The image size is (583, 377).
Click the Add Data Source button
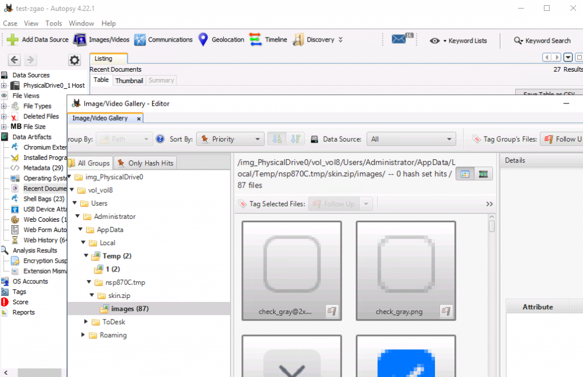click(x=38, y=40)
